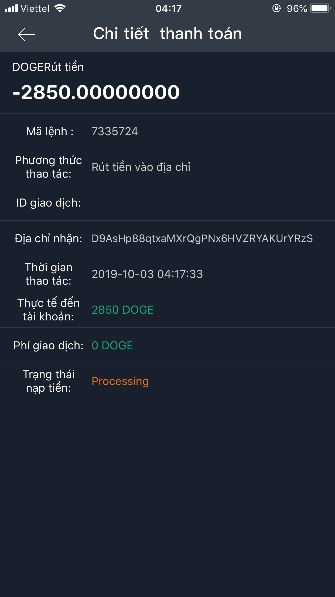Tap the battery level icon
This screenshot has height=597, width=335.
tap(320, 8)
